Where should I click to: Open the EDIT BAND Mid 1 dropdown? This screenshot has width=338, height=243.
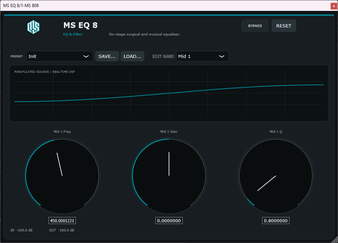pos(202,56)
